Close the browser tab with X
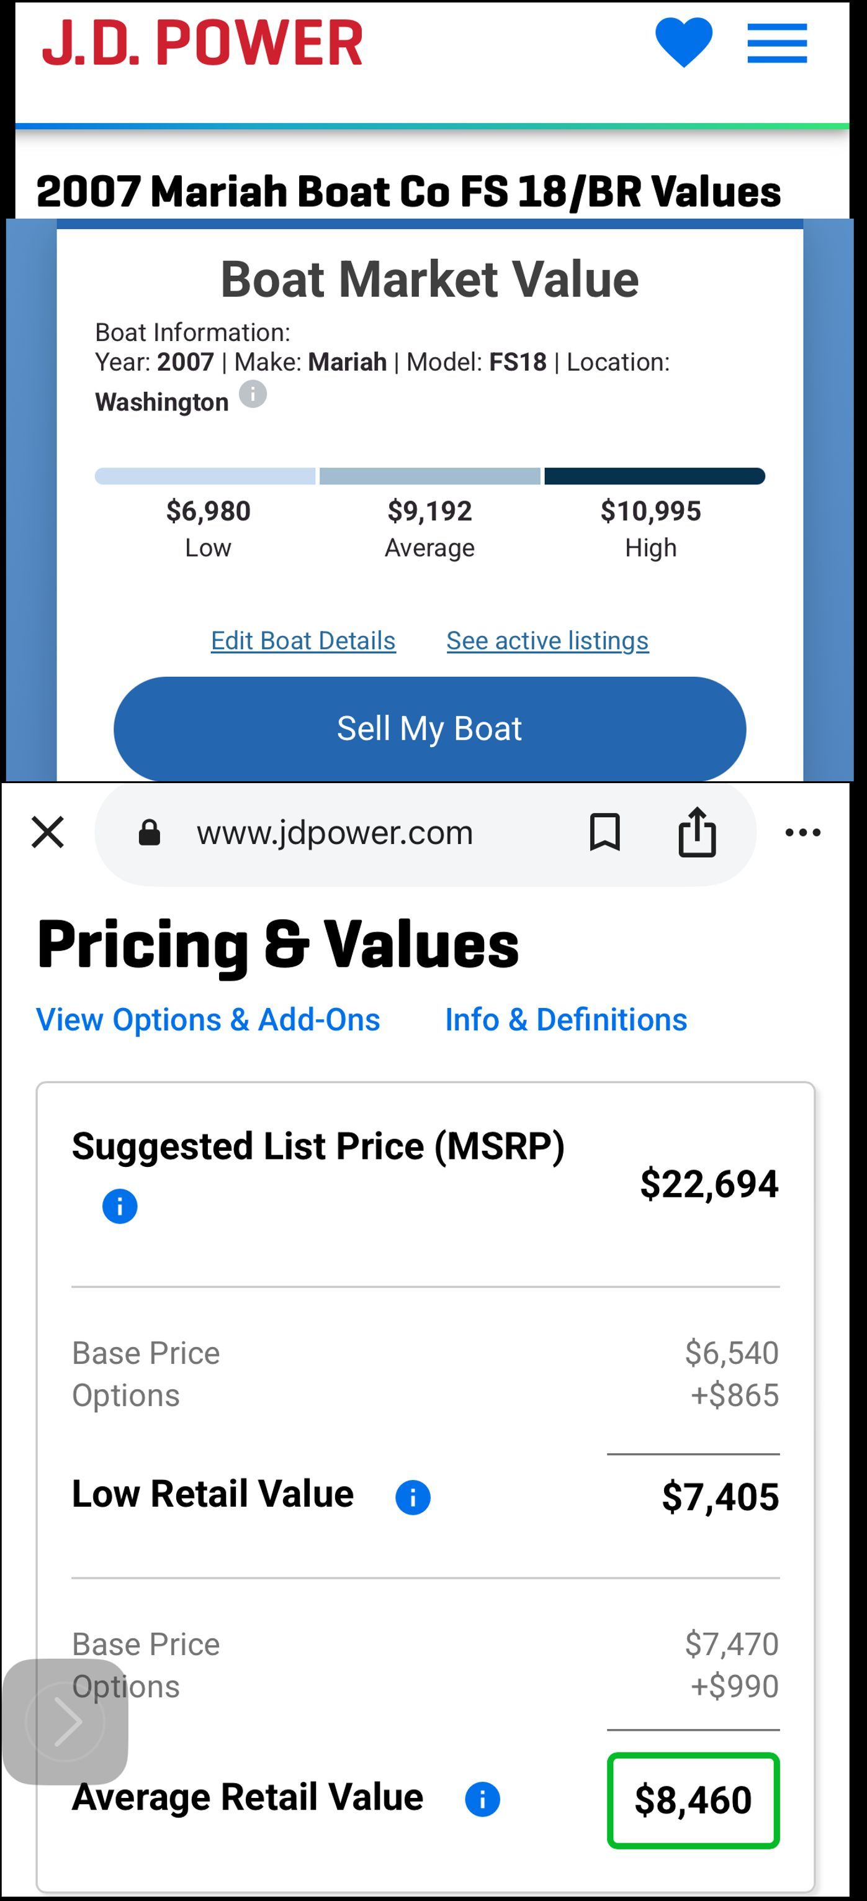 [48, 832]
